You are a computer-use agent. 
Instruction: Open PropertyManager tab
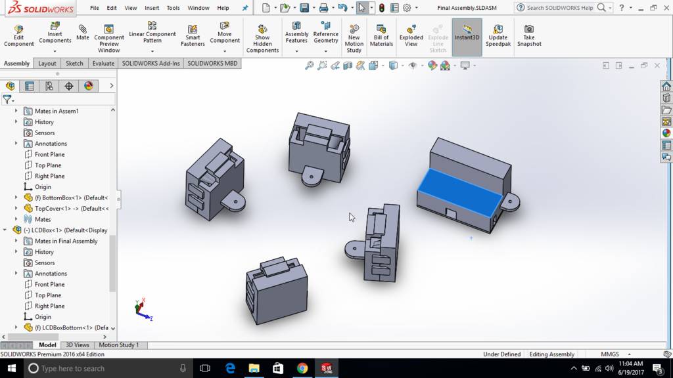click(30, 86)
